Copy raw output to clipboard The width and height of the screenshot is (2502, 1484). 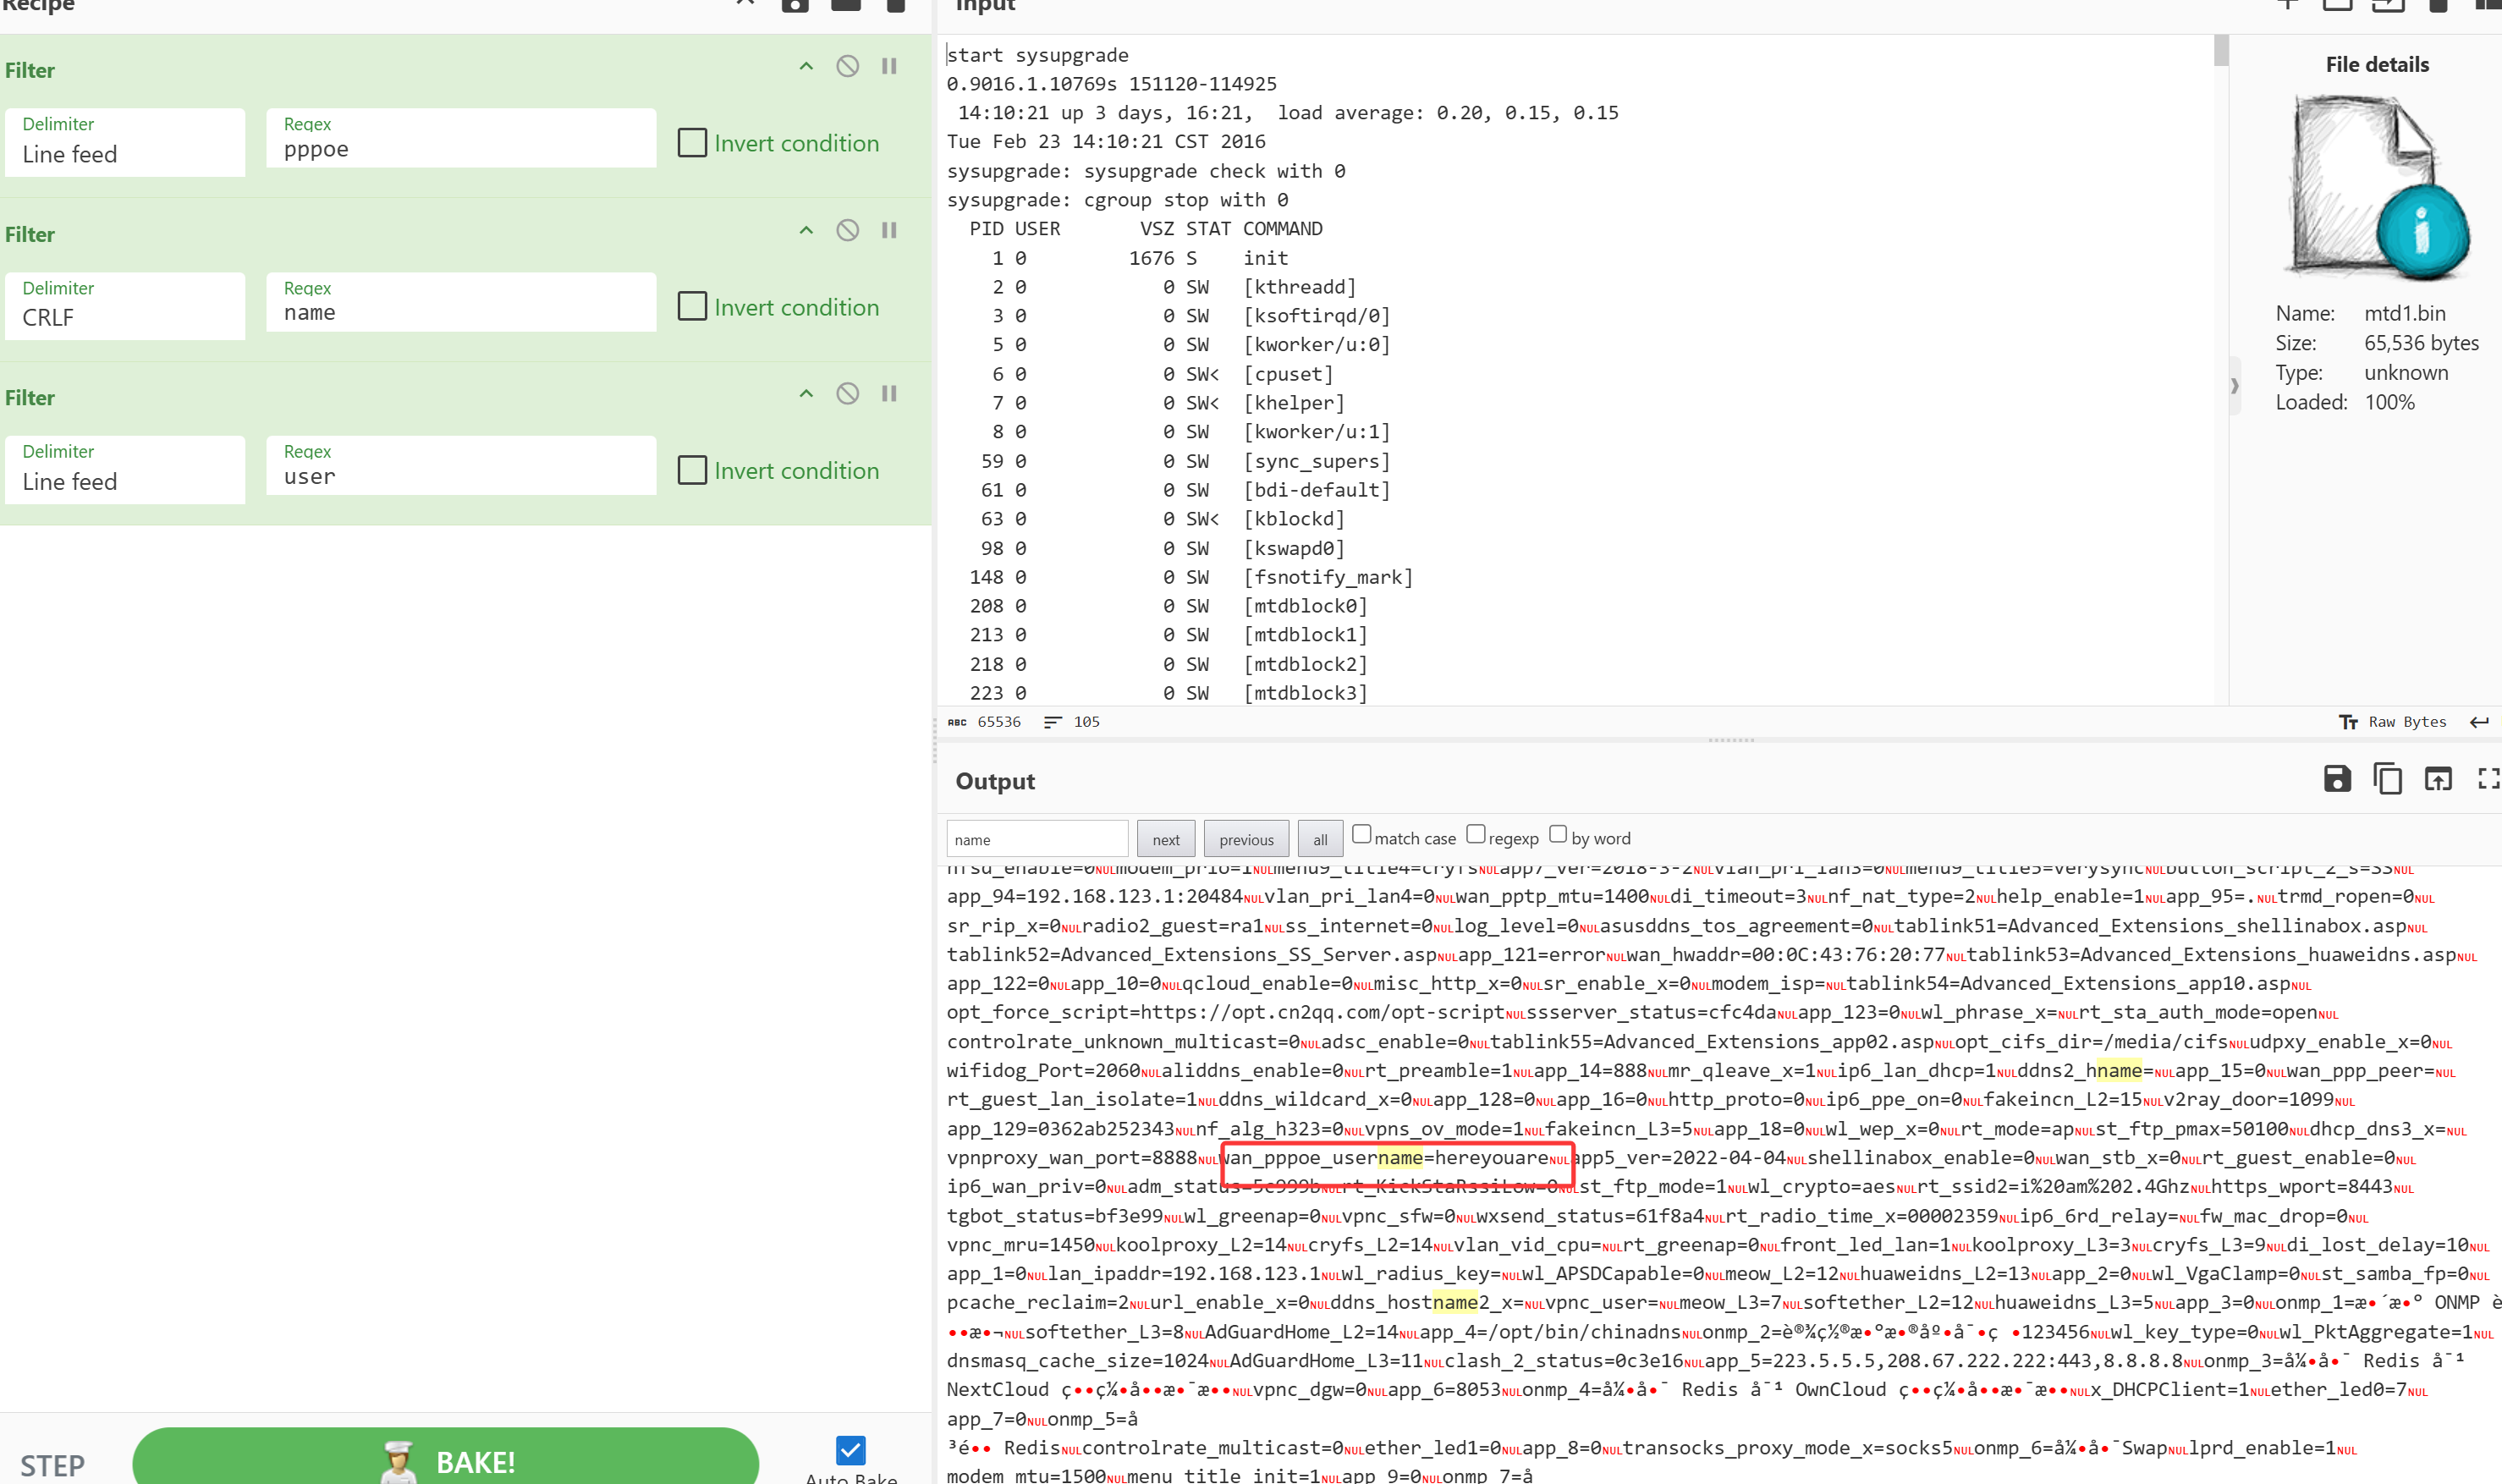(2387, 778)
